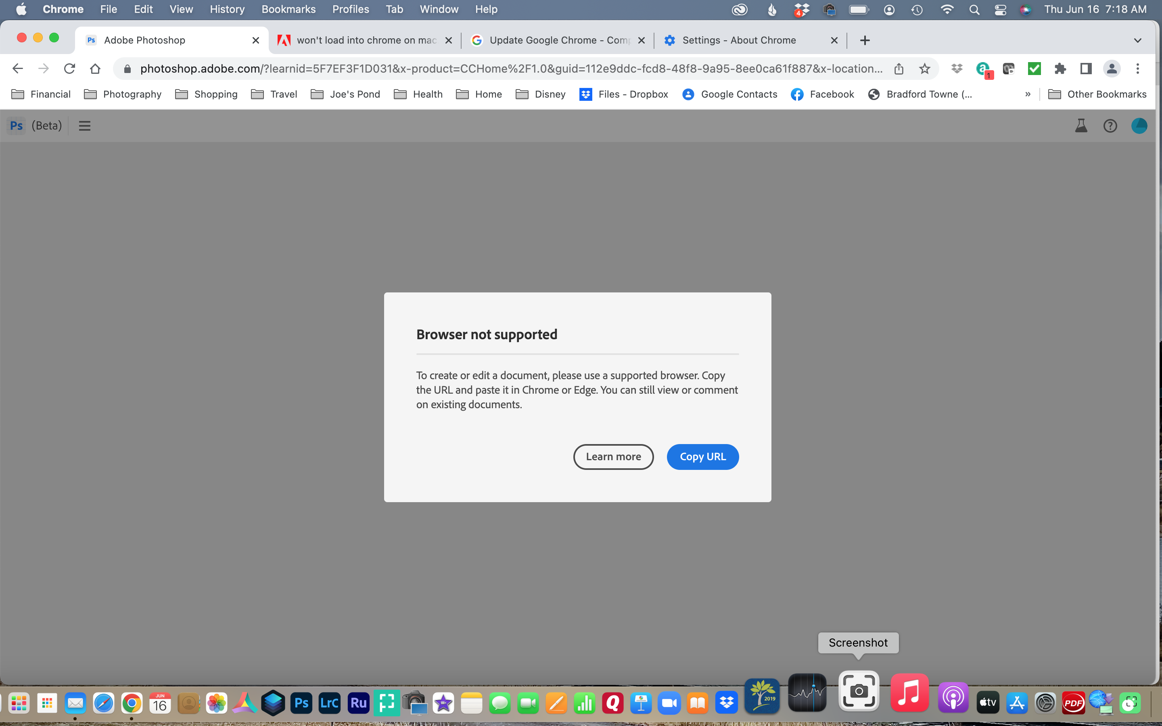Click the Creative Cloud icon in the menu bar
The height and width of the screenshot is (726, 1162).
click(x=740, y=9)
